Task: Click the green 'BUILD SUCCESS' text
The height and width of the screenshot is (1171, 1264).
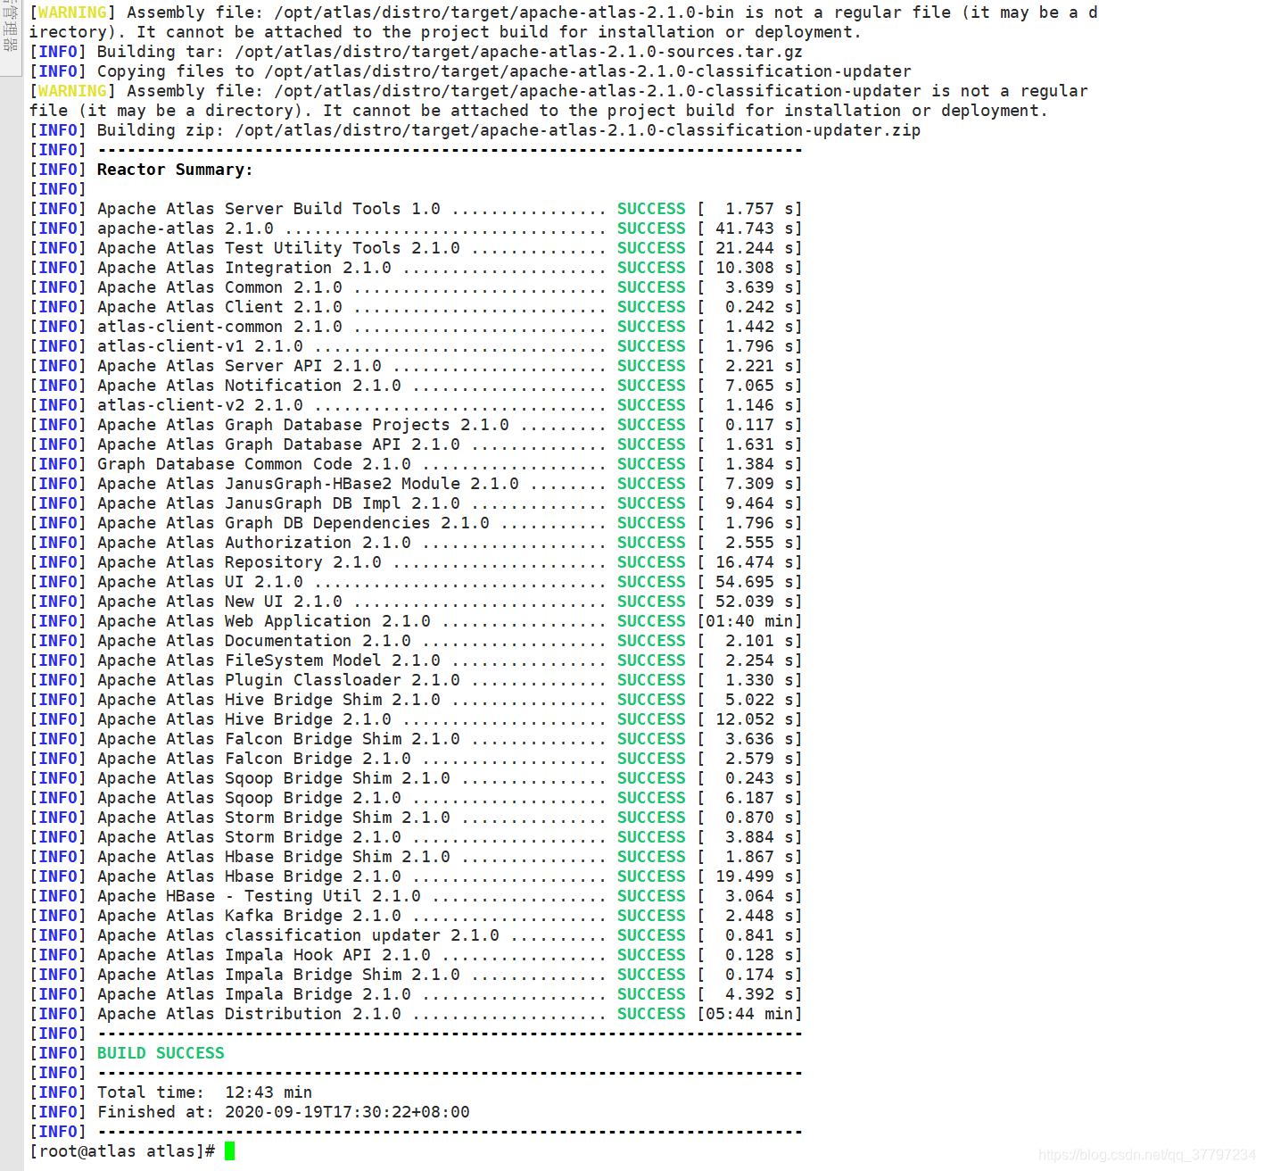Action: pyautogui.click(x=161, y=1053)
